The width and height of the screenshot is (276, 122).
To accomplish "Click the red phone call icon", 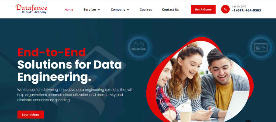I will [225, 9].
